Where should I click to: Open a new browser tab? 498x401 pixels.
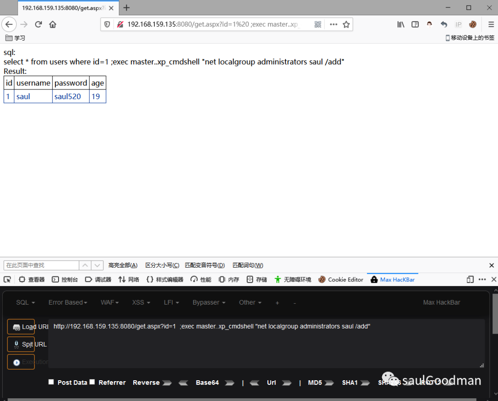pyautogui.click(x=126, y=8)
